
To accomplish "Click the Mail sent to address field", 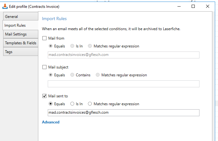I will (x=123, y=113).
